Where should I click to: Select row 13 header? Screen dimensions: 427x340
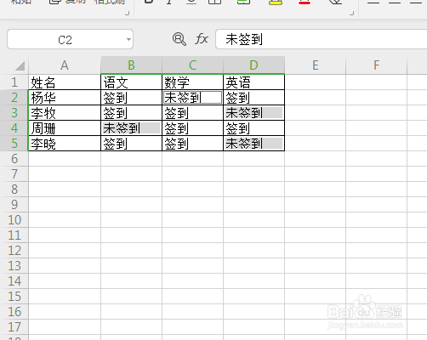(x=14, y=266)
